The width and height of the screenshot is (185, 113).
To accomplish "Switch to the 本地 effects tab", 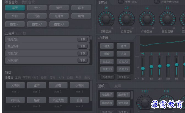I will click(18, 78).
